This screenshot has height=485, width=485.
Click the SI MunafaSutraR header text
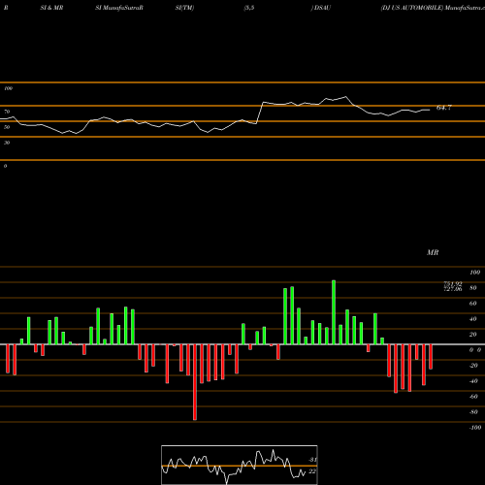[x=119, y=8]
